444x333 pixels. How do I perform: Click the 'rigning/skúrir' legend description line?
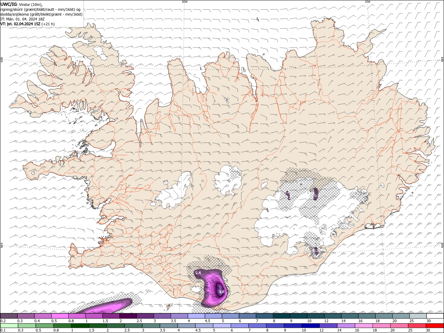click(41, 9)
